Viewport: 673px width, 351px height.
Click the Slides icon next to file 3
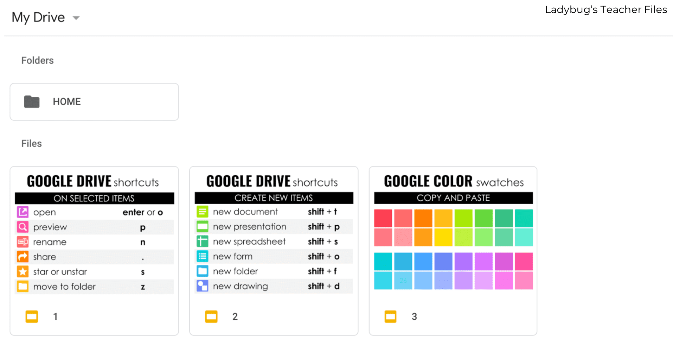click(391, 316)
